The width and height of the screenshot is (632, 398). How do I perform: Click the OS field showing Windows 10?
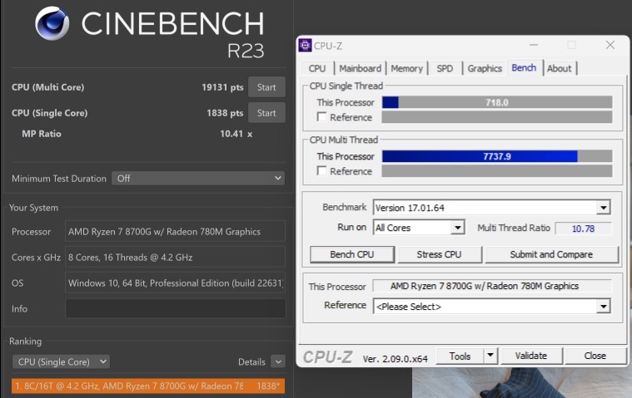click(x=176, y=283)
